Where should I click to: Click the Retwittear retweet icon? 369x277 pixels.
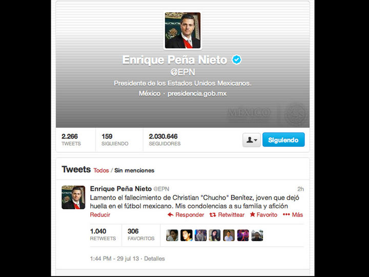click(x=213, y=214)
